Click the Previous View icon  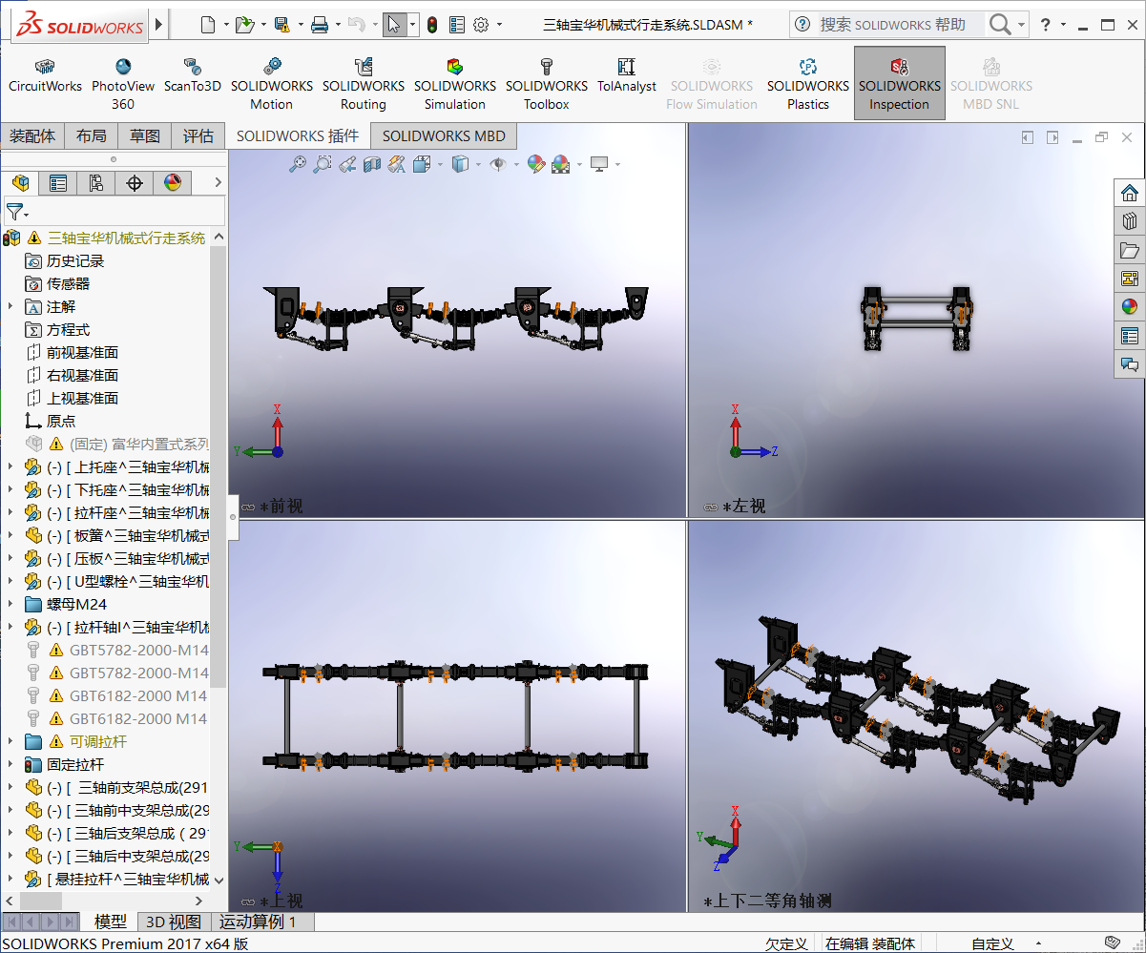click(x=347, y=164)
